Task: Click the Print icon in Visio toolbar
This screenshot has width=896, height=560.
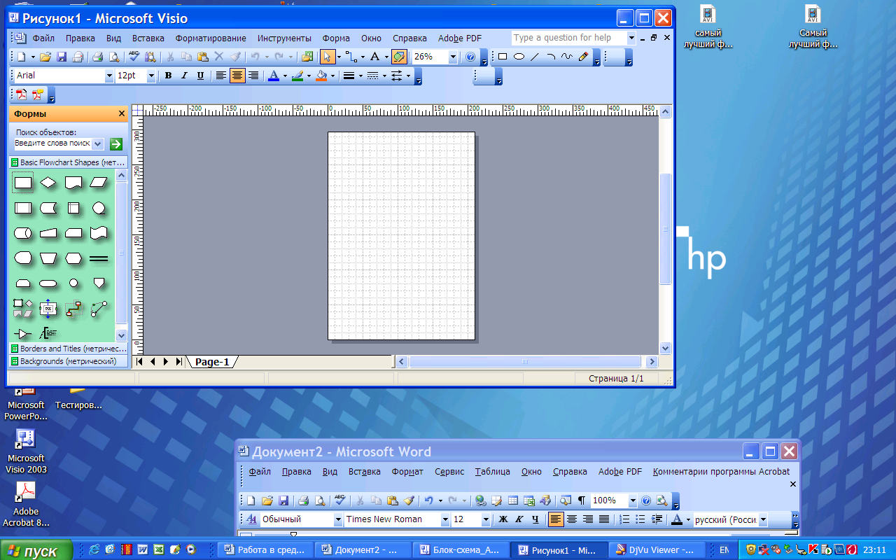Action: (x=98, y=57)
